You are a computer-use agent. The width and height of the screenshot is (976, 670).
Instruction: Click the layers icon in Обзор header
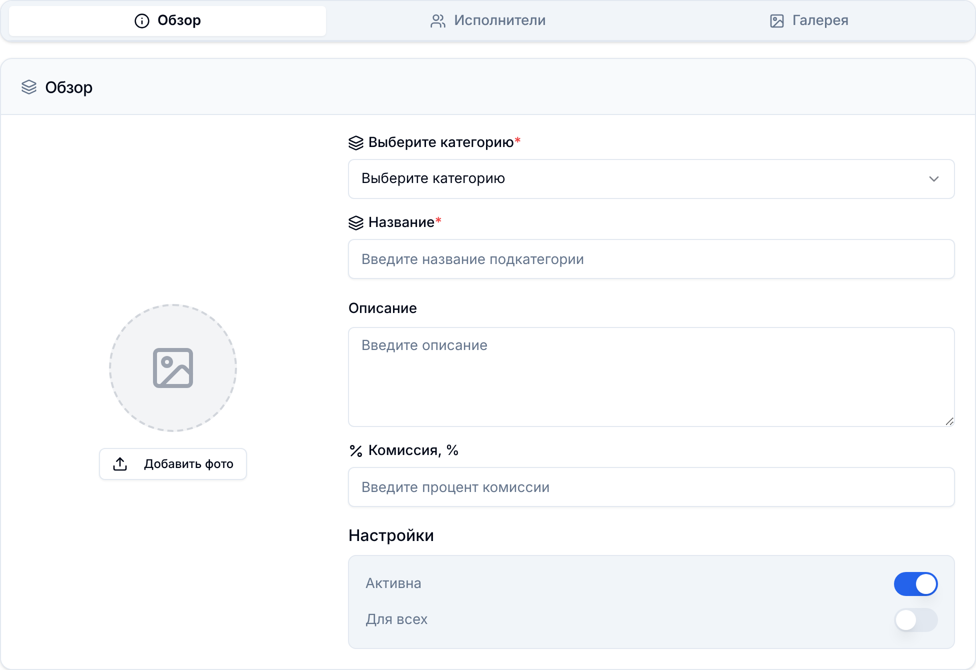[x=29, y=87]
